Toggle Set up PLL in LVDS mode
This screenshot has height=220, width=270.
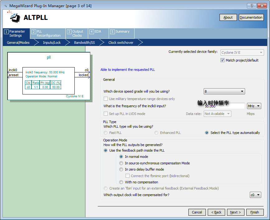pos(106,114)
